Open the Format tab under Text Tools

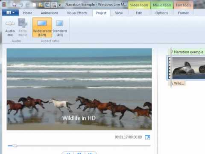click(183, 13)
